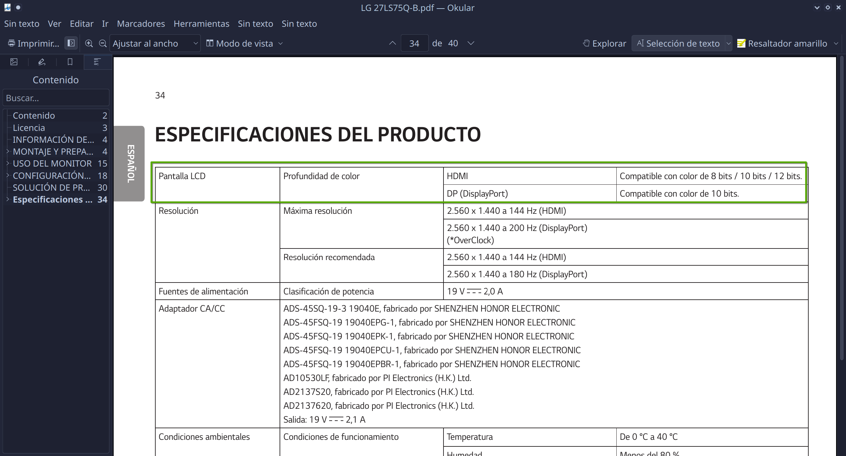Click the zoom out magnifier icon

click(x=103, y=43)
